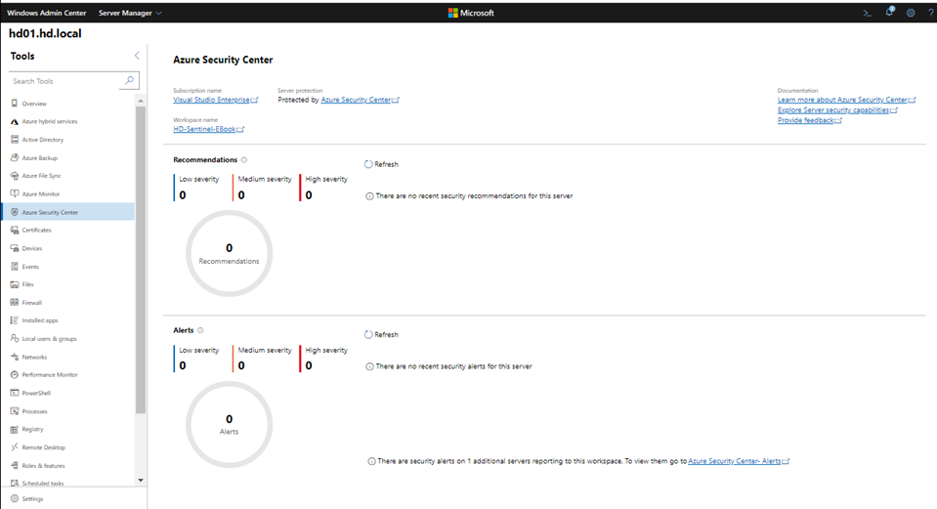
Task: Open the HD-Sentinel-EBook workspace link
Action: pos(208,129)
